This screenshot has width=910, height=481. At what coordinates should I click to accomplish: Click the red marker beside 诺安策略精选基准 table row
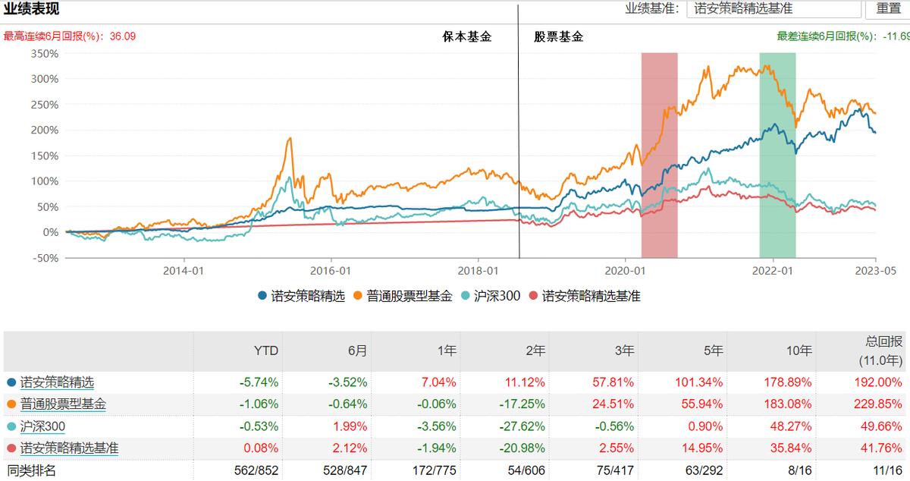(x=11, y=448)
